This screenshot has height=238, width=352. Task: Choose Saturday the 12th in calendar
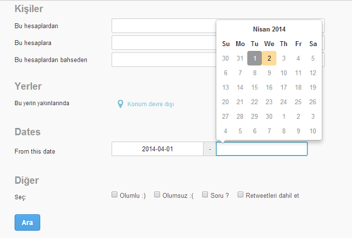pos(313,73)
